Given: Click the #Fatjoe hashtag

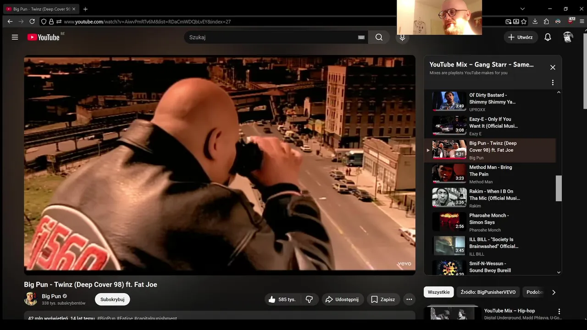Looking at the screenshot, I should tap(125, 318).
